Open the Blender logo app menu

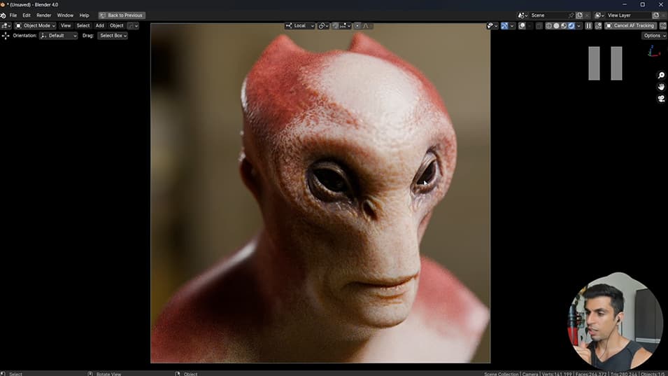[3, 15]
